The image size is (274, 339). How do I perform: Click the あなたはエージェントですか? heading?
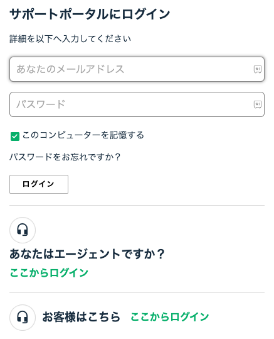coord(87,254)
